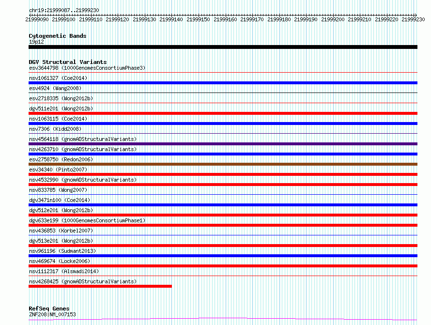Click ruler position 21999170
Viewport: 431px width, 325px height.
252,19
